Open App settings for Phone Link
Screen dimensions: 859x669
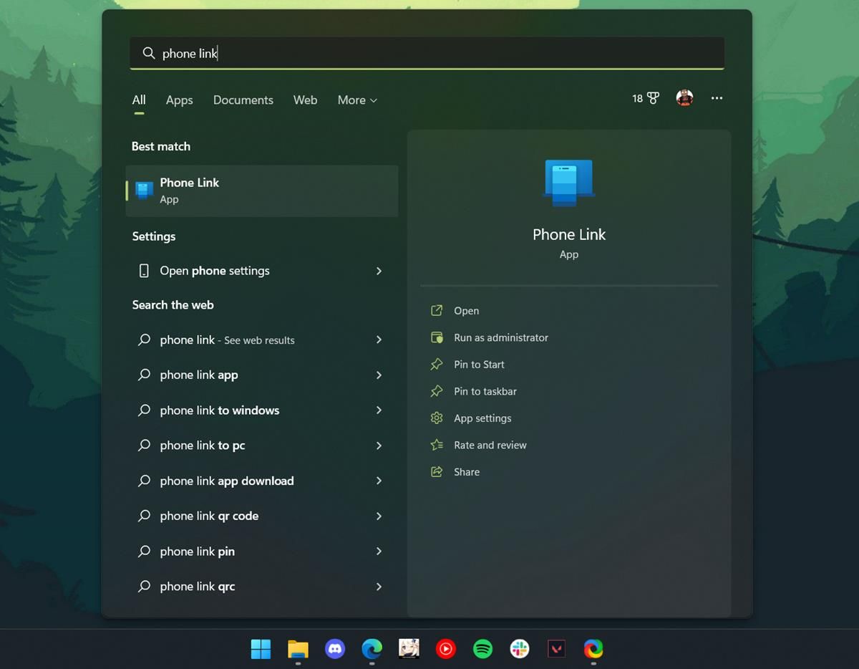point(482,418)
